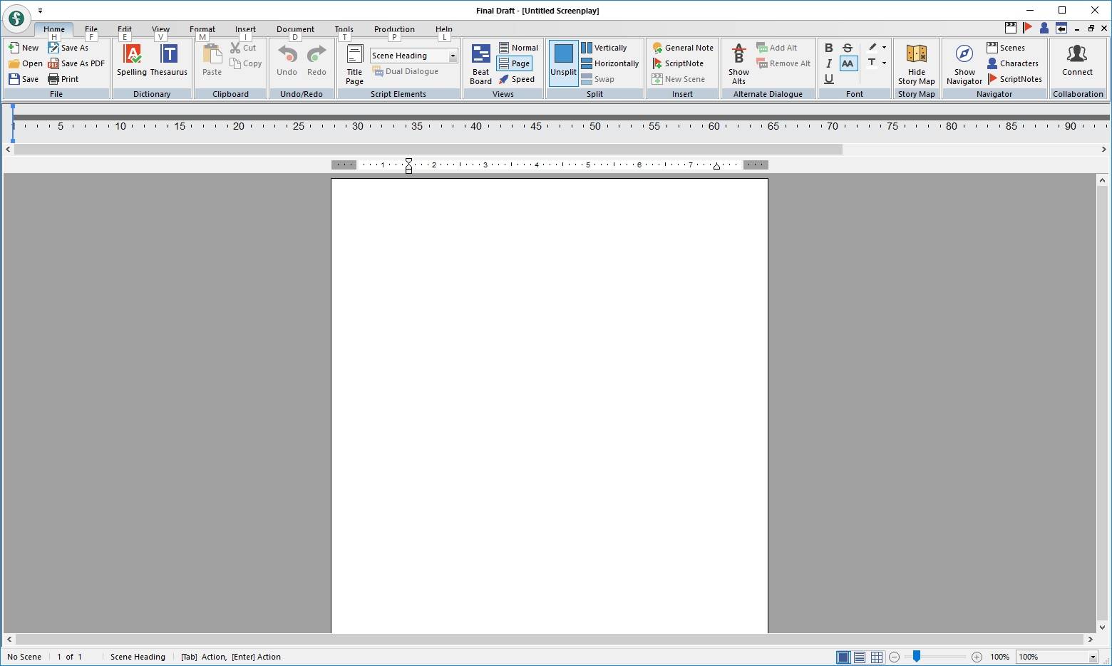Click the back arrow icon in top-right toolbar
Image resolution: width=1112 pixels, height=666 pixels.
click(1061, 28)
